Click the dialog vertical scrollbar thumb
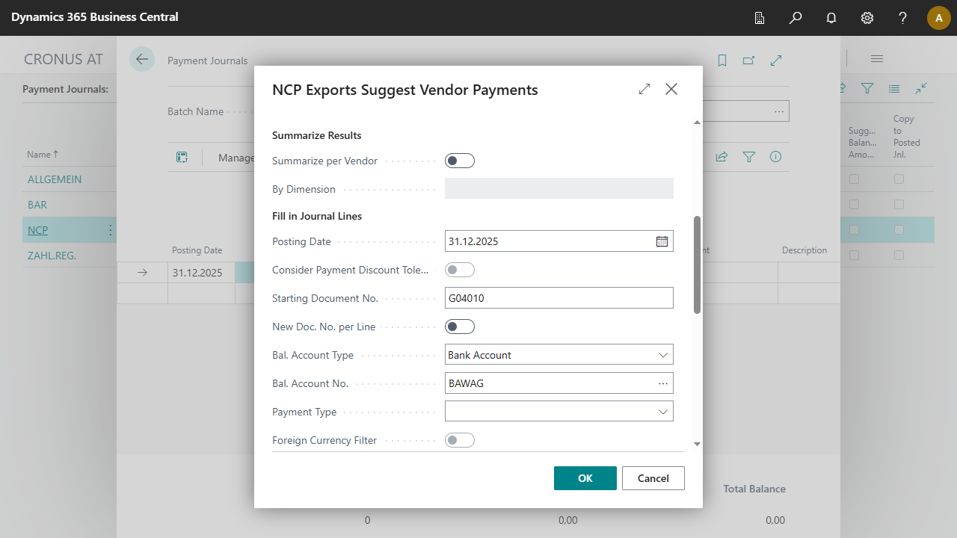This screenshot has width=957, height=538. (x=698, y=265)
